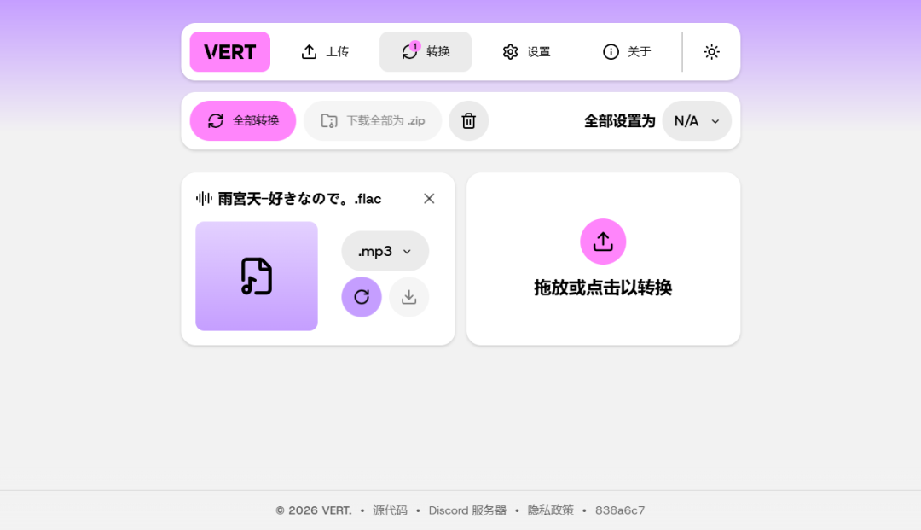This screenshot has height=530, width=921.
Task: Toggle light/dark theme with the sun icon
Action: click(x=711, y=51)
